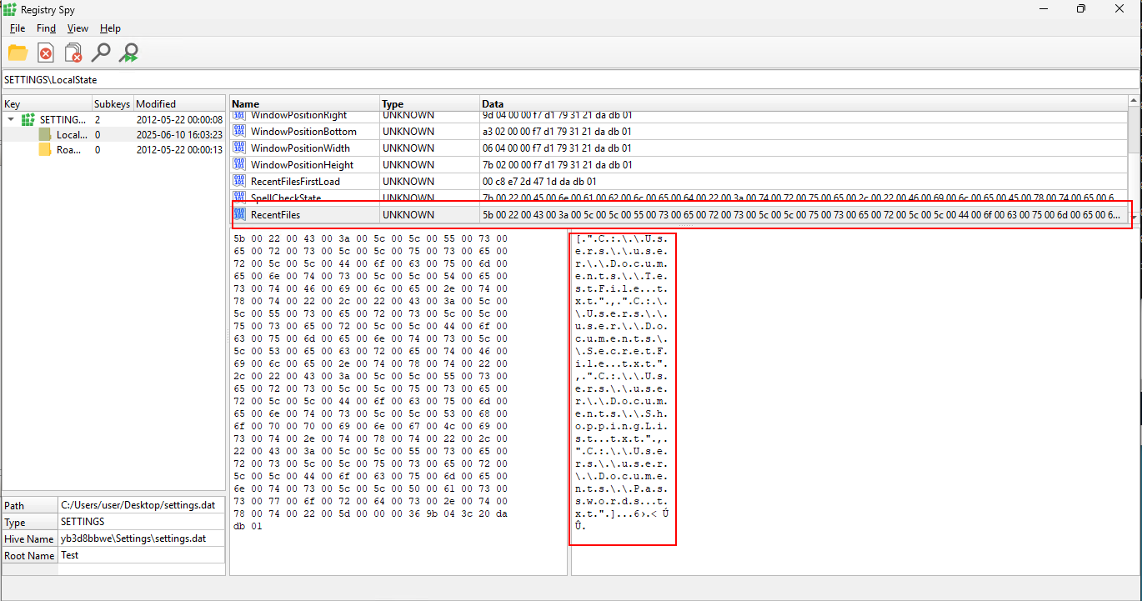Select the Roa... tree row
Screen dimensions: 1142x601
coord(113,150)
